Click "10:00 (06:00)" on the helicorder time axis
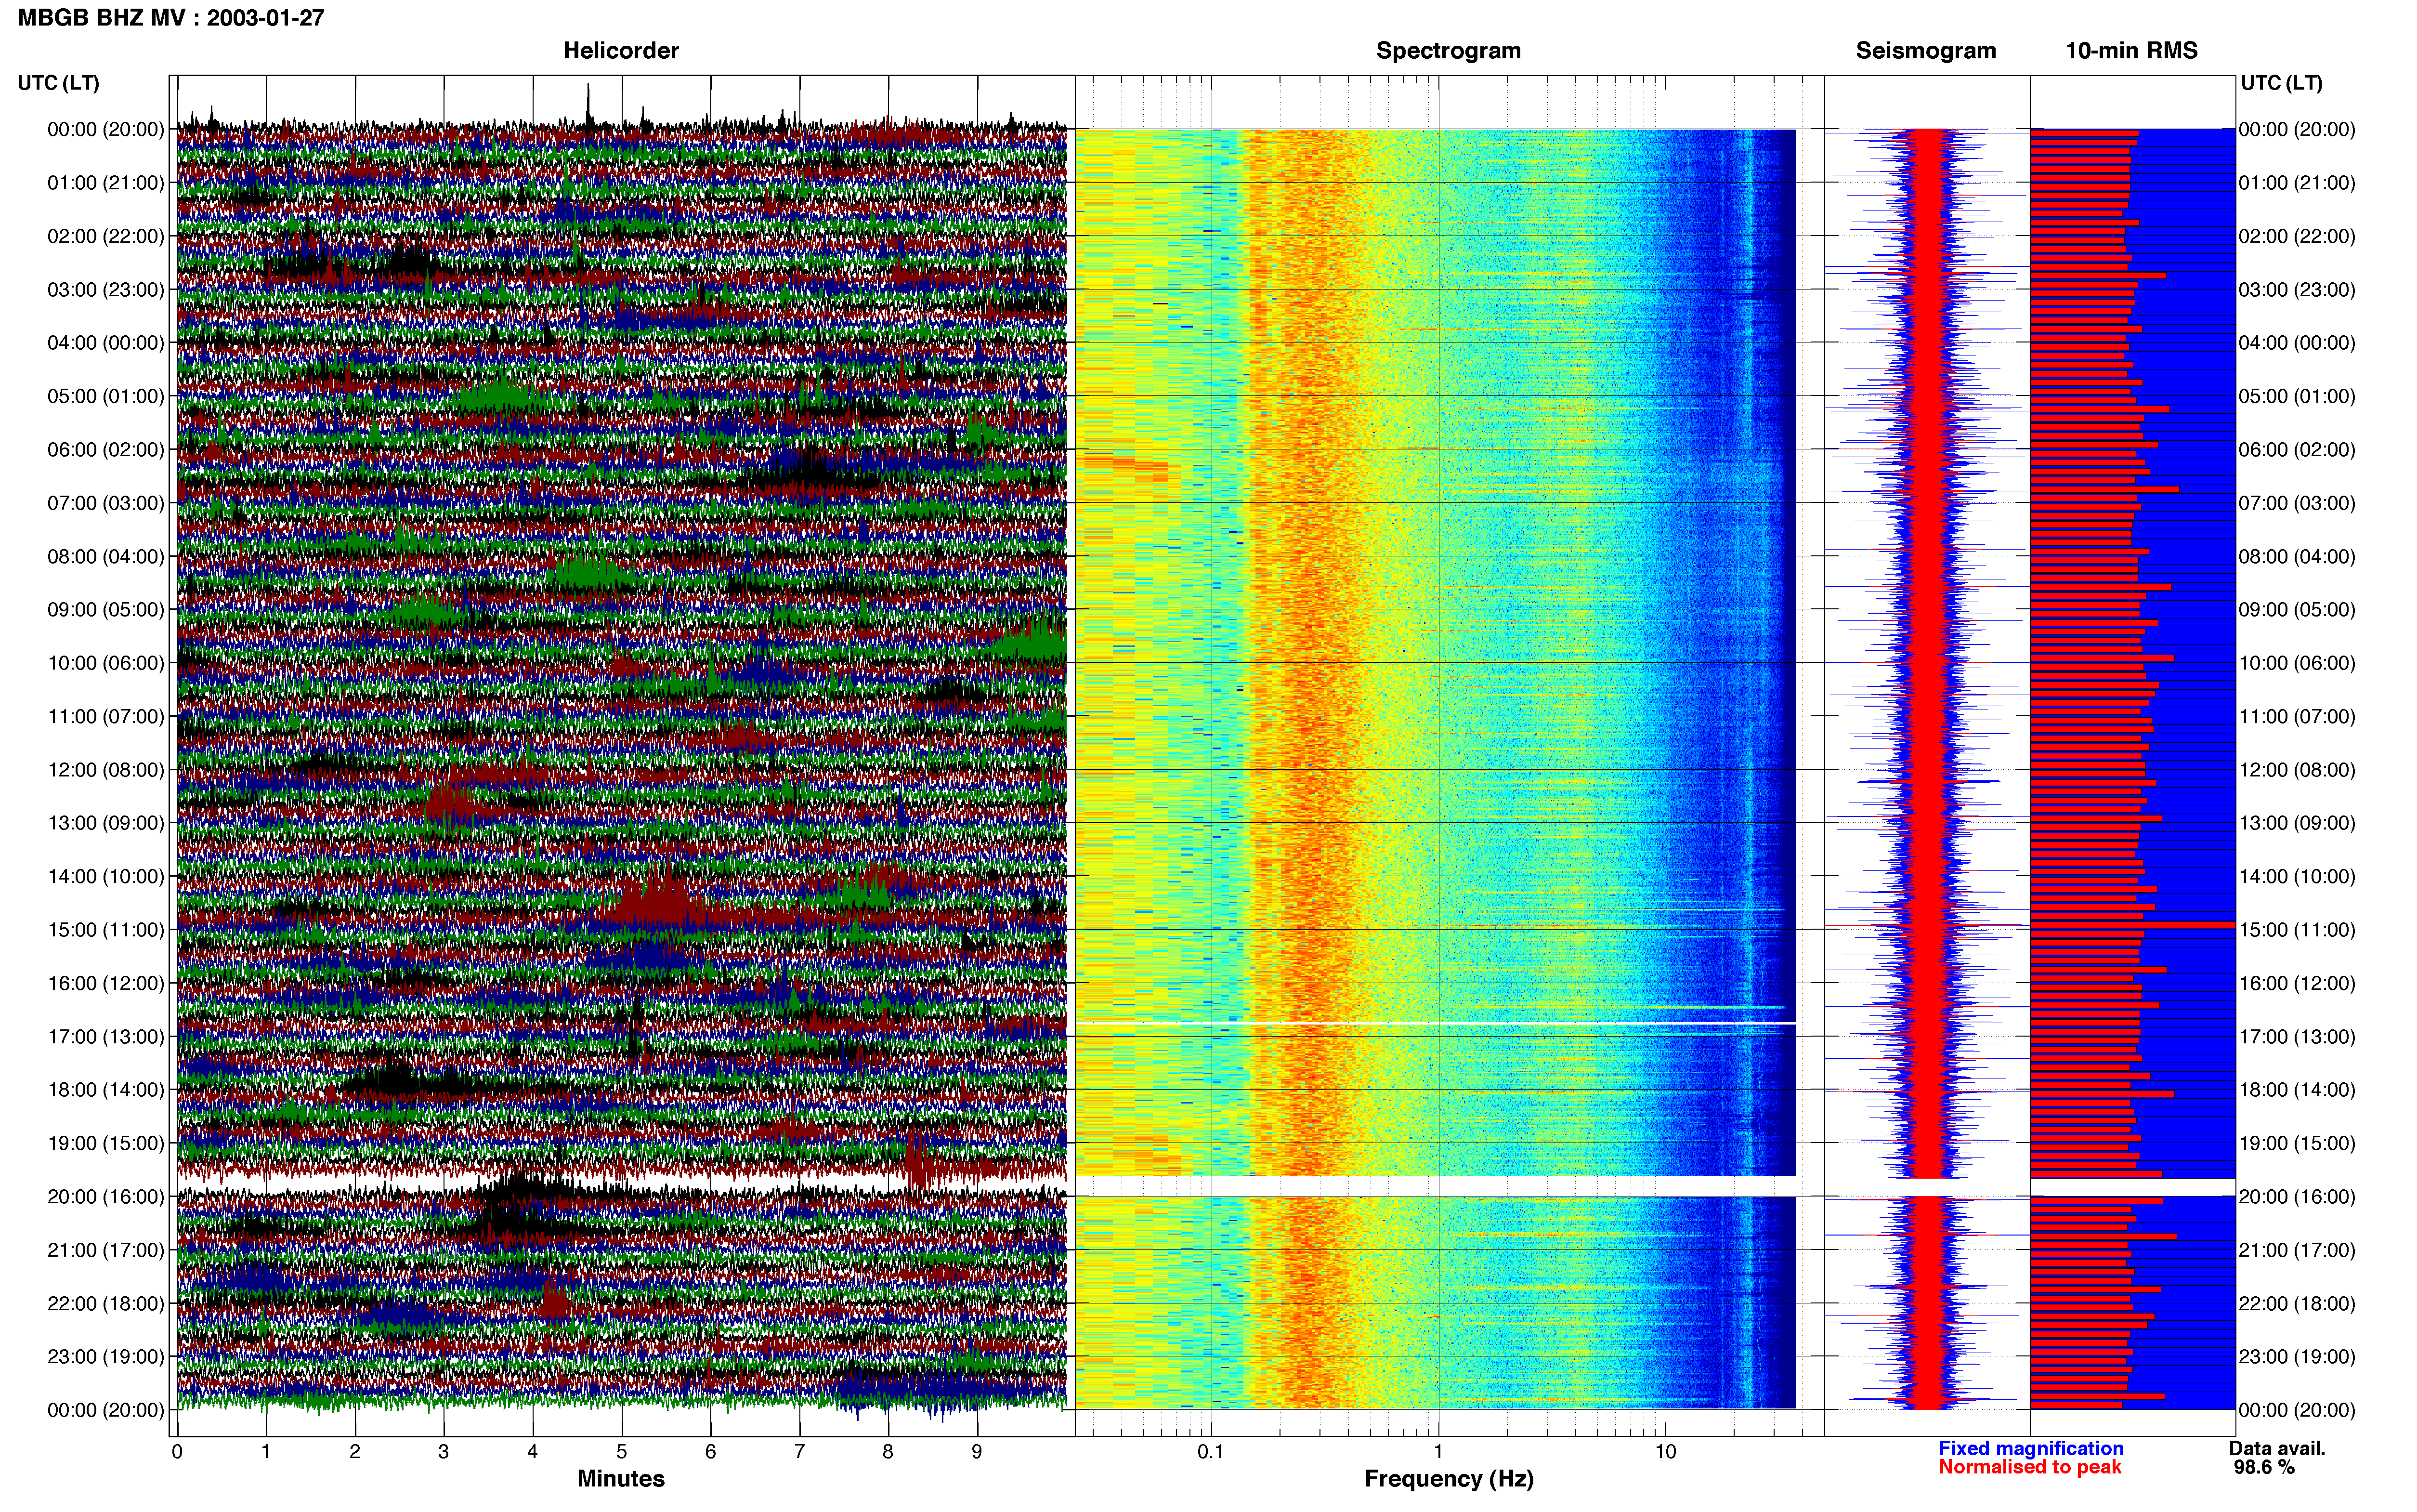2417x1512 pixels. [x=106, y=663]
